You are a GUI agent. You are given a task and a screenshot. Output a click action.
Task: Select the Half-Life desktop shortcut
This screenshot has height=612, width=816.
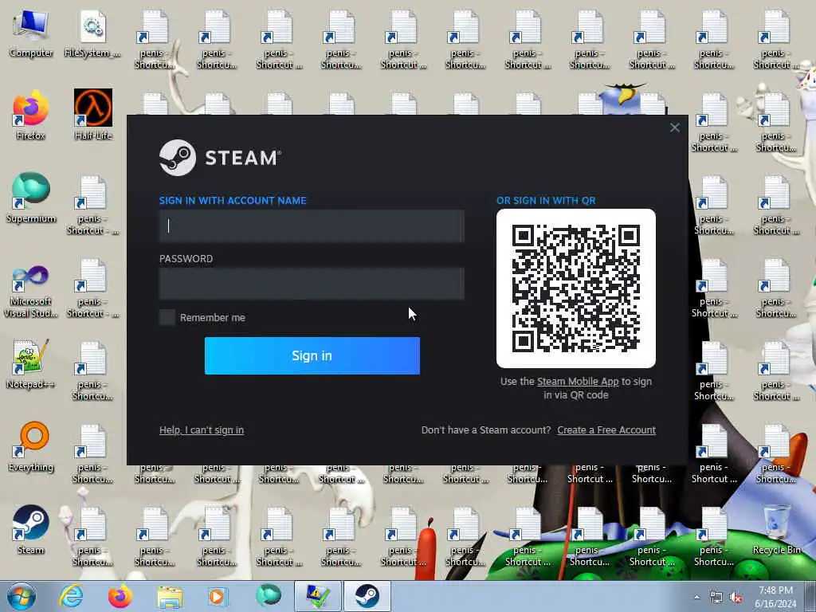[x=93, y=116]
